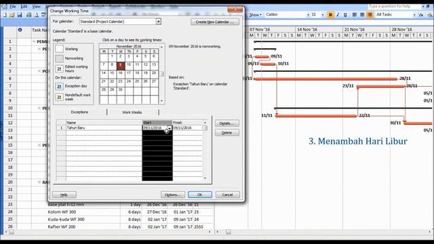Open the File menu
Image resolution: width=434 pixels, height=244 pixels.
pos(13,6)
